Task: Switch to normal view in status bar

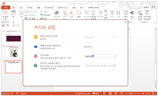Action: 105,93
